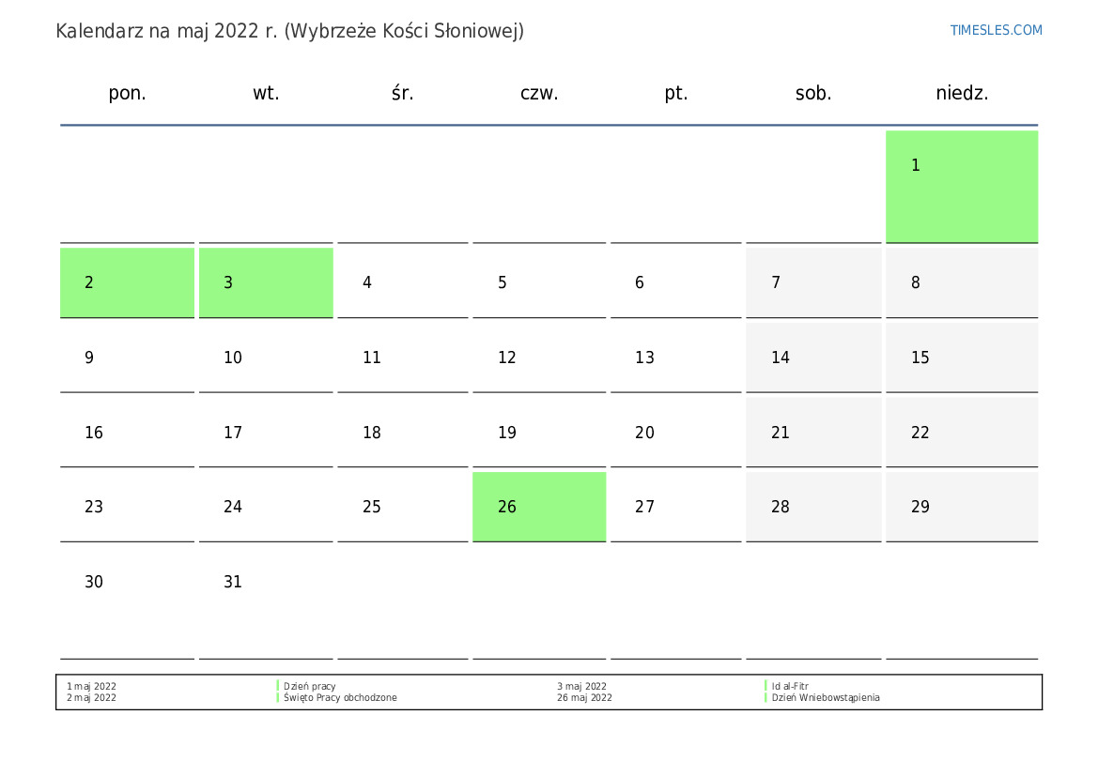Select Sunday day 8
The image size is (1098, 776).
(x=962, y=282)
